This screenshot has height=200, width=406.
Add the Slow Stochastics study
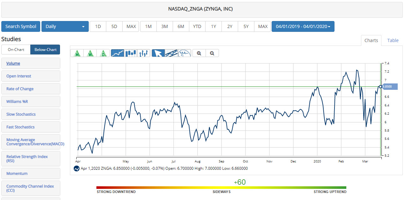pyautogui.click(x=31, y=114)
